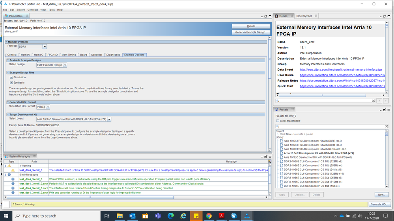Open Google Chrome from the taskbar

209,216
